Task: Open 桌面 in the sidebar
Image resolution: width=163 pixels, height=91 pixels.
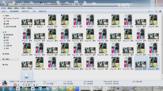Action: pos(6,24)
